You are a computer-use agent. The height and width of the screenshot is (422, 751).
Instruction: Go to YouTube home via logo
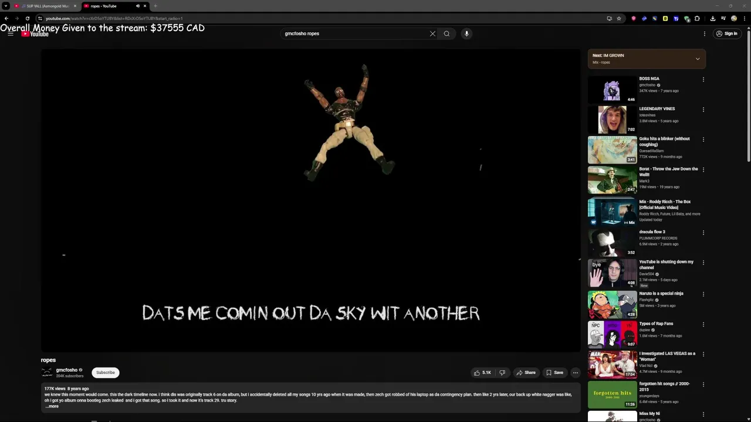point(35,34)
